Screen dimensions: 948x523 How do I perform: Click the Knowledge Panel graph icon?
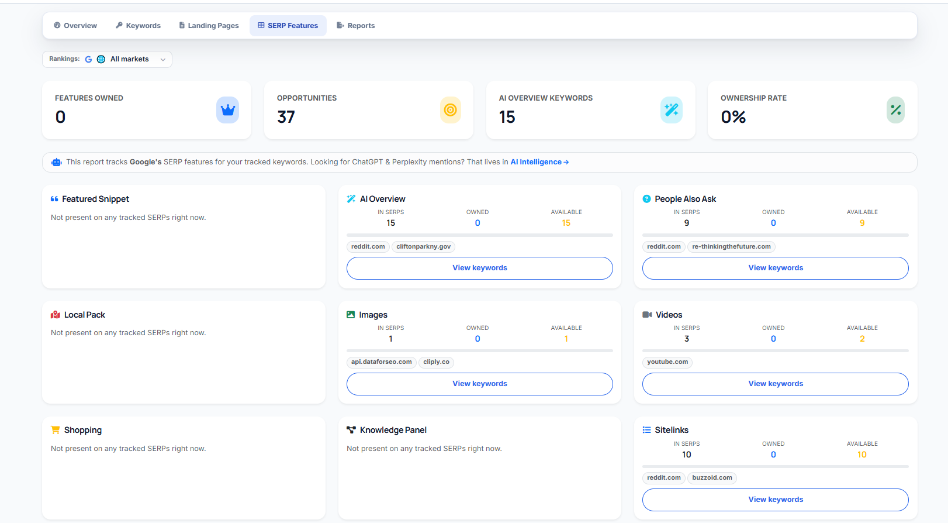351,430
